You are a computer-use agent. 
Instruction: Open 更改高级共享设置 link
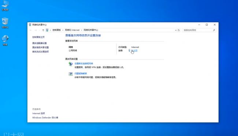40,47
